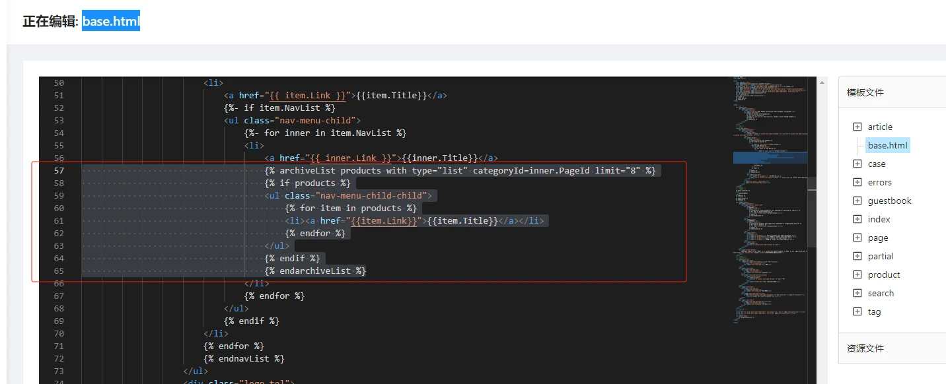Select the product folder label
The image size is (946, 384).
[884, 274]
